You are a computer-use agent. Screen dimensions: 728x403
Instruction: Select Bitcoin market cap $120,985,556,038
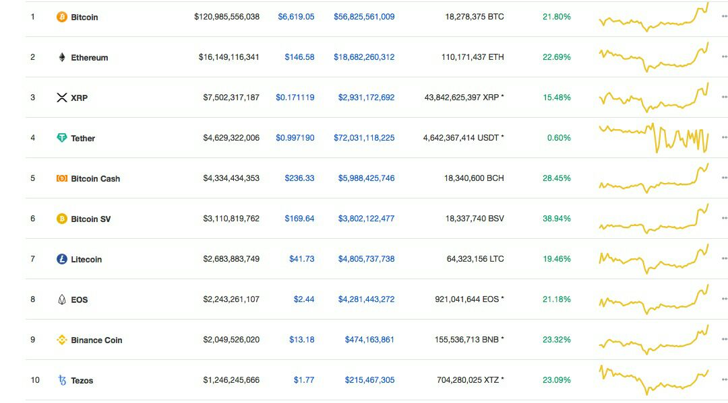coord(226,17)
